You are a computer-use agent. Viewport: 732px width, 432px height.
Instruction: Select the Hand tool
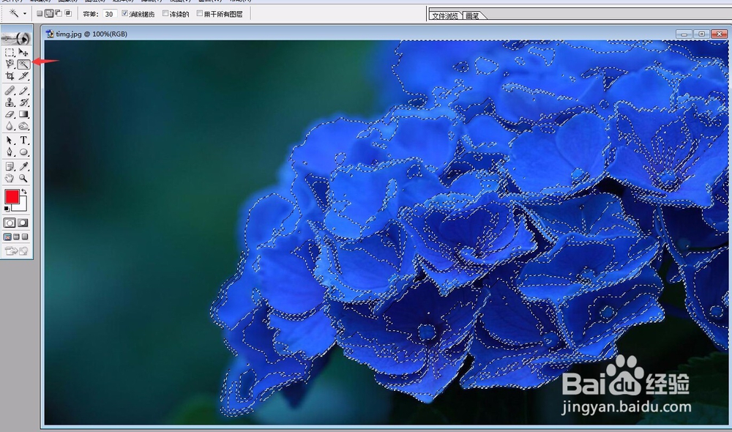coord(10,178)
